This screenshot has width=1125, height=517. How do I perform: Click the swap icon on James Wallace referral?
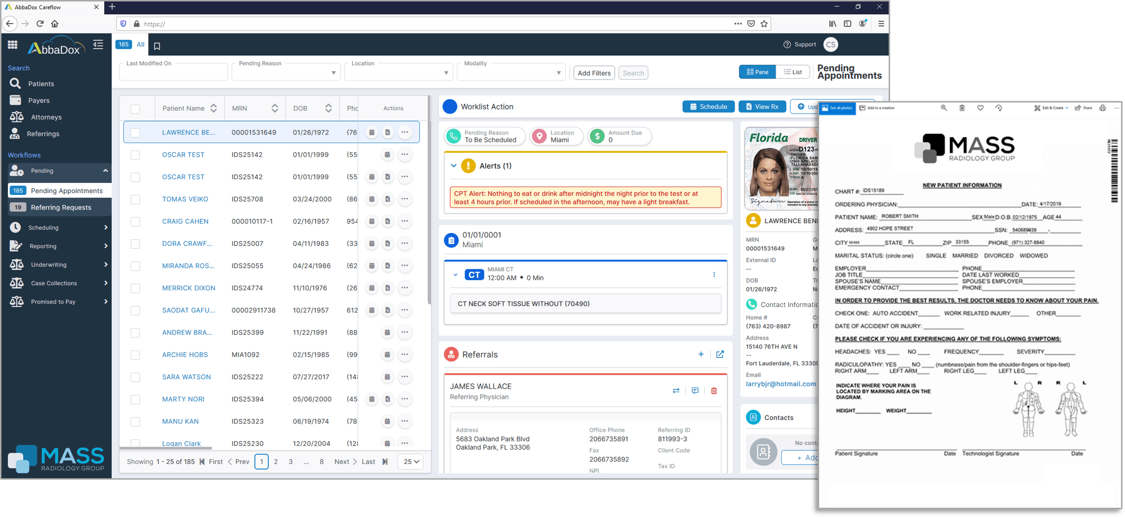[676, 391]
